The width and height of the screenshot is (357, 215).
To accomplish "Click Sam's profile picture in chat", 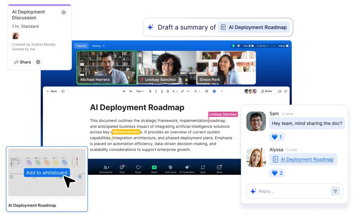I will [256, 121].
